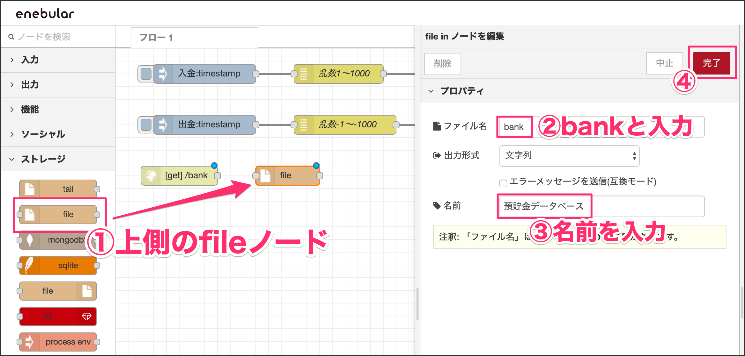The width and height of the screenshot is (745, 356).
Task: Click the output port of 入金:timestamp node
Action: tap(256, 74)
